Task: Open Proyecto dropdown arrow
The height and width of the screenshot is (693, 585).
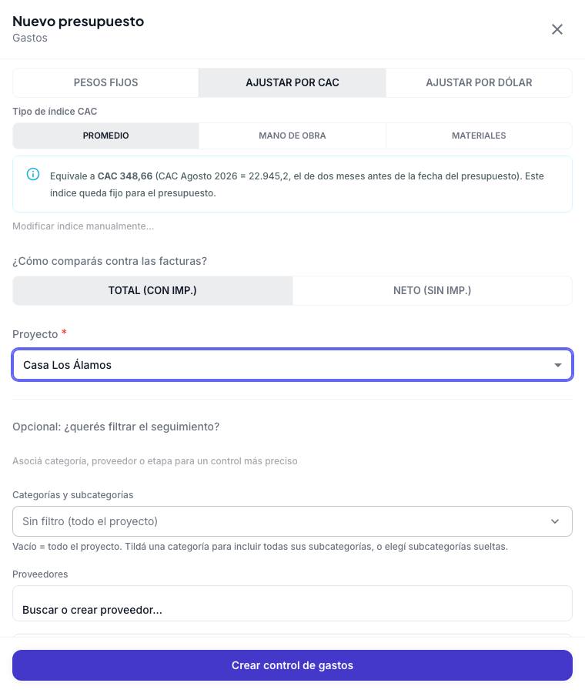Action: pos(557,365)
